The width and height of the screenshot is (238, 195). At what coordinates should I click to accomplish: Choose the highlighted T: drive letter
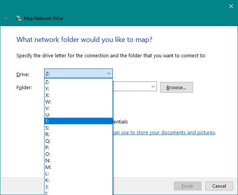tap(78, 121)
